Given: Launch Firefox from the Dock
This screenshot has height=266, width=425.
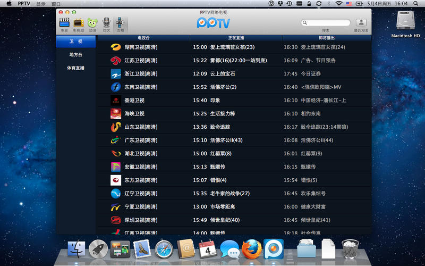Looking at the screenshot, I should coord(251,249).
